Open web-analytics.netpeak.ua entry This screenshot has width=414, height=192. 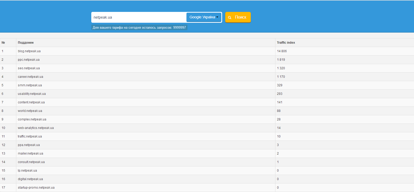click(36, 128)
